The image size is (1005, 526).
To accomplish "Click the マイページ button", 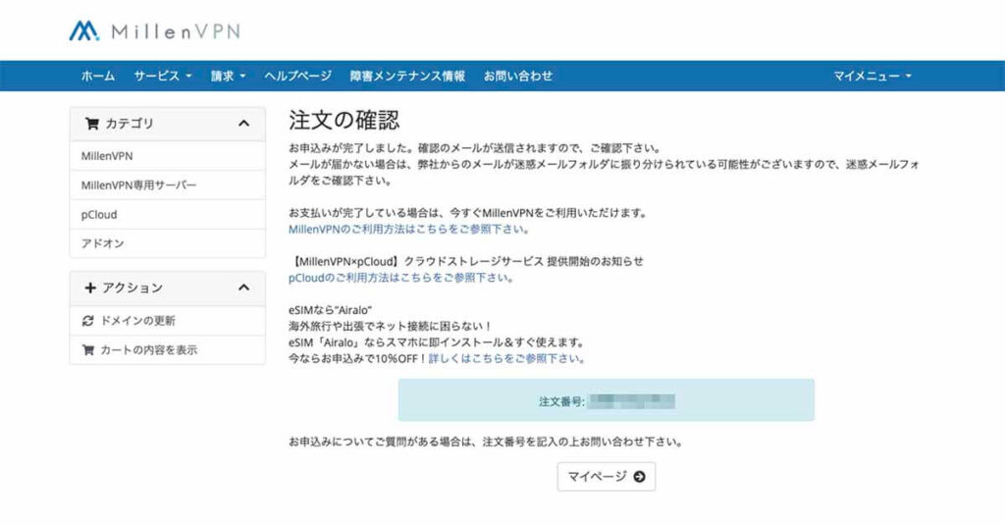I will [x=607, y=477].
